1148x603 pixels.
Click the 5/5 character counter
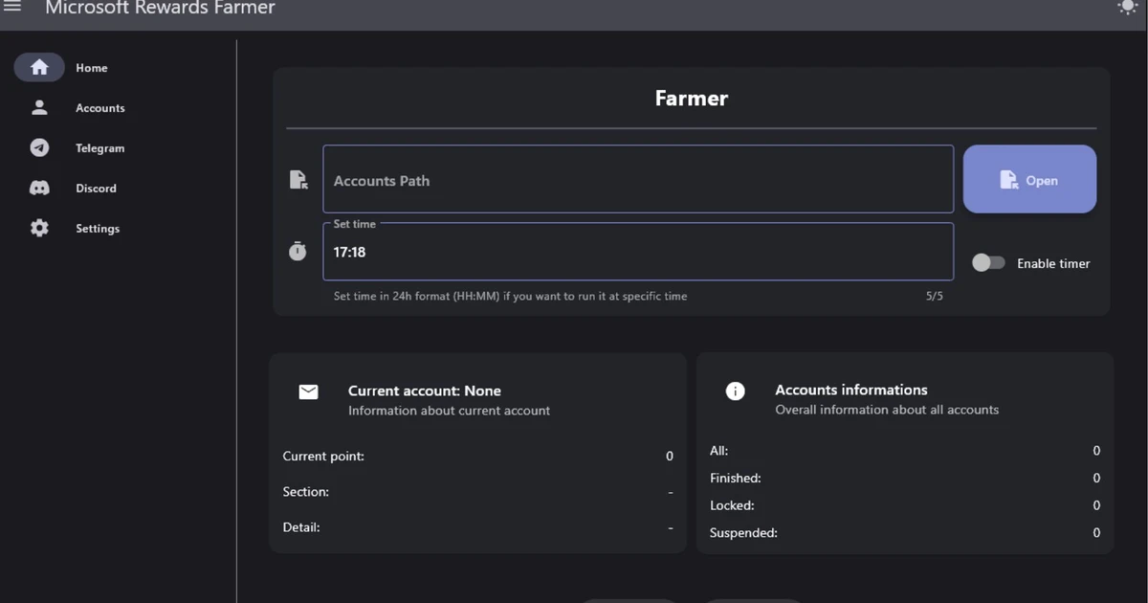pyautogui.click(x=934, y=296)
